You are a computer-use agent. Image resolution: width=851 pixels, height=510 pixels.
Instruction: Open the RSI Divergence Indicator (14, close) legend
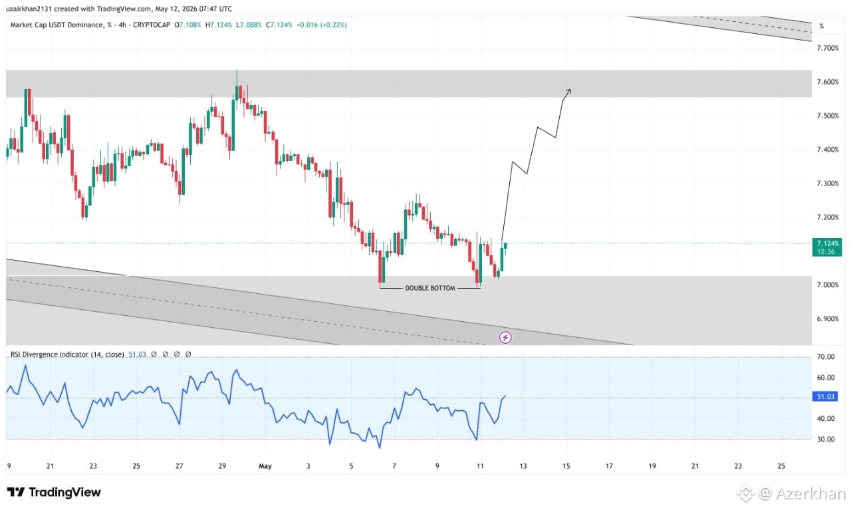pos(67,354)
